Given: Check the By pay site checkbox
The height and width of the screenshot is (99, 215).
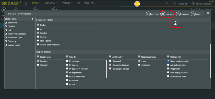Looking at the screenshot, I should (67, 65).
